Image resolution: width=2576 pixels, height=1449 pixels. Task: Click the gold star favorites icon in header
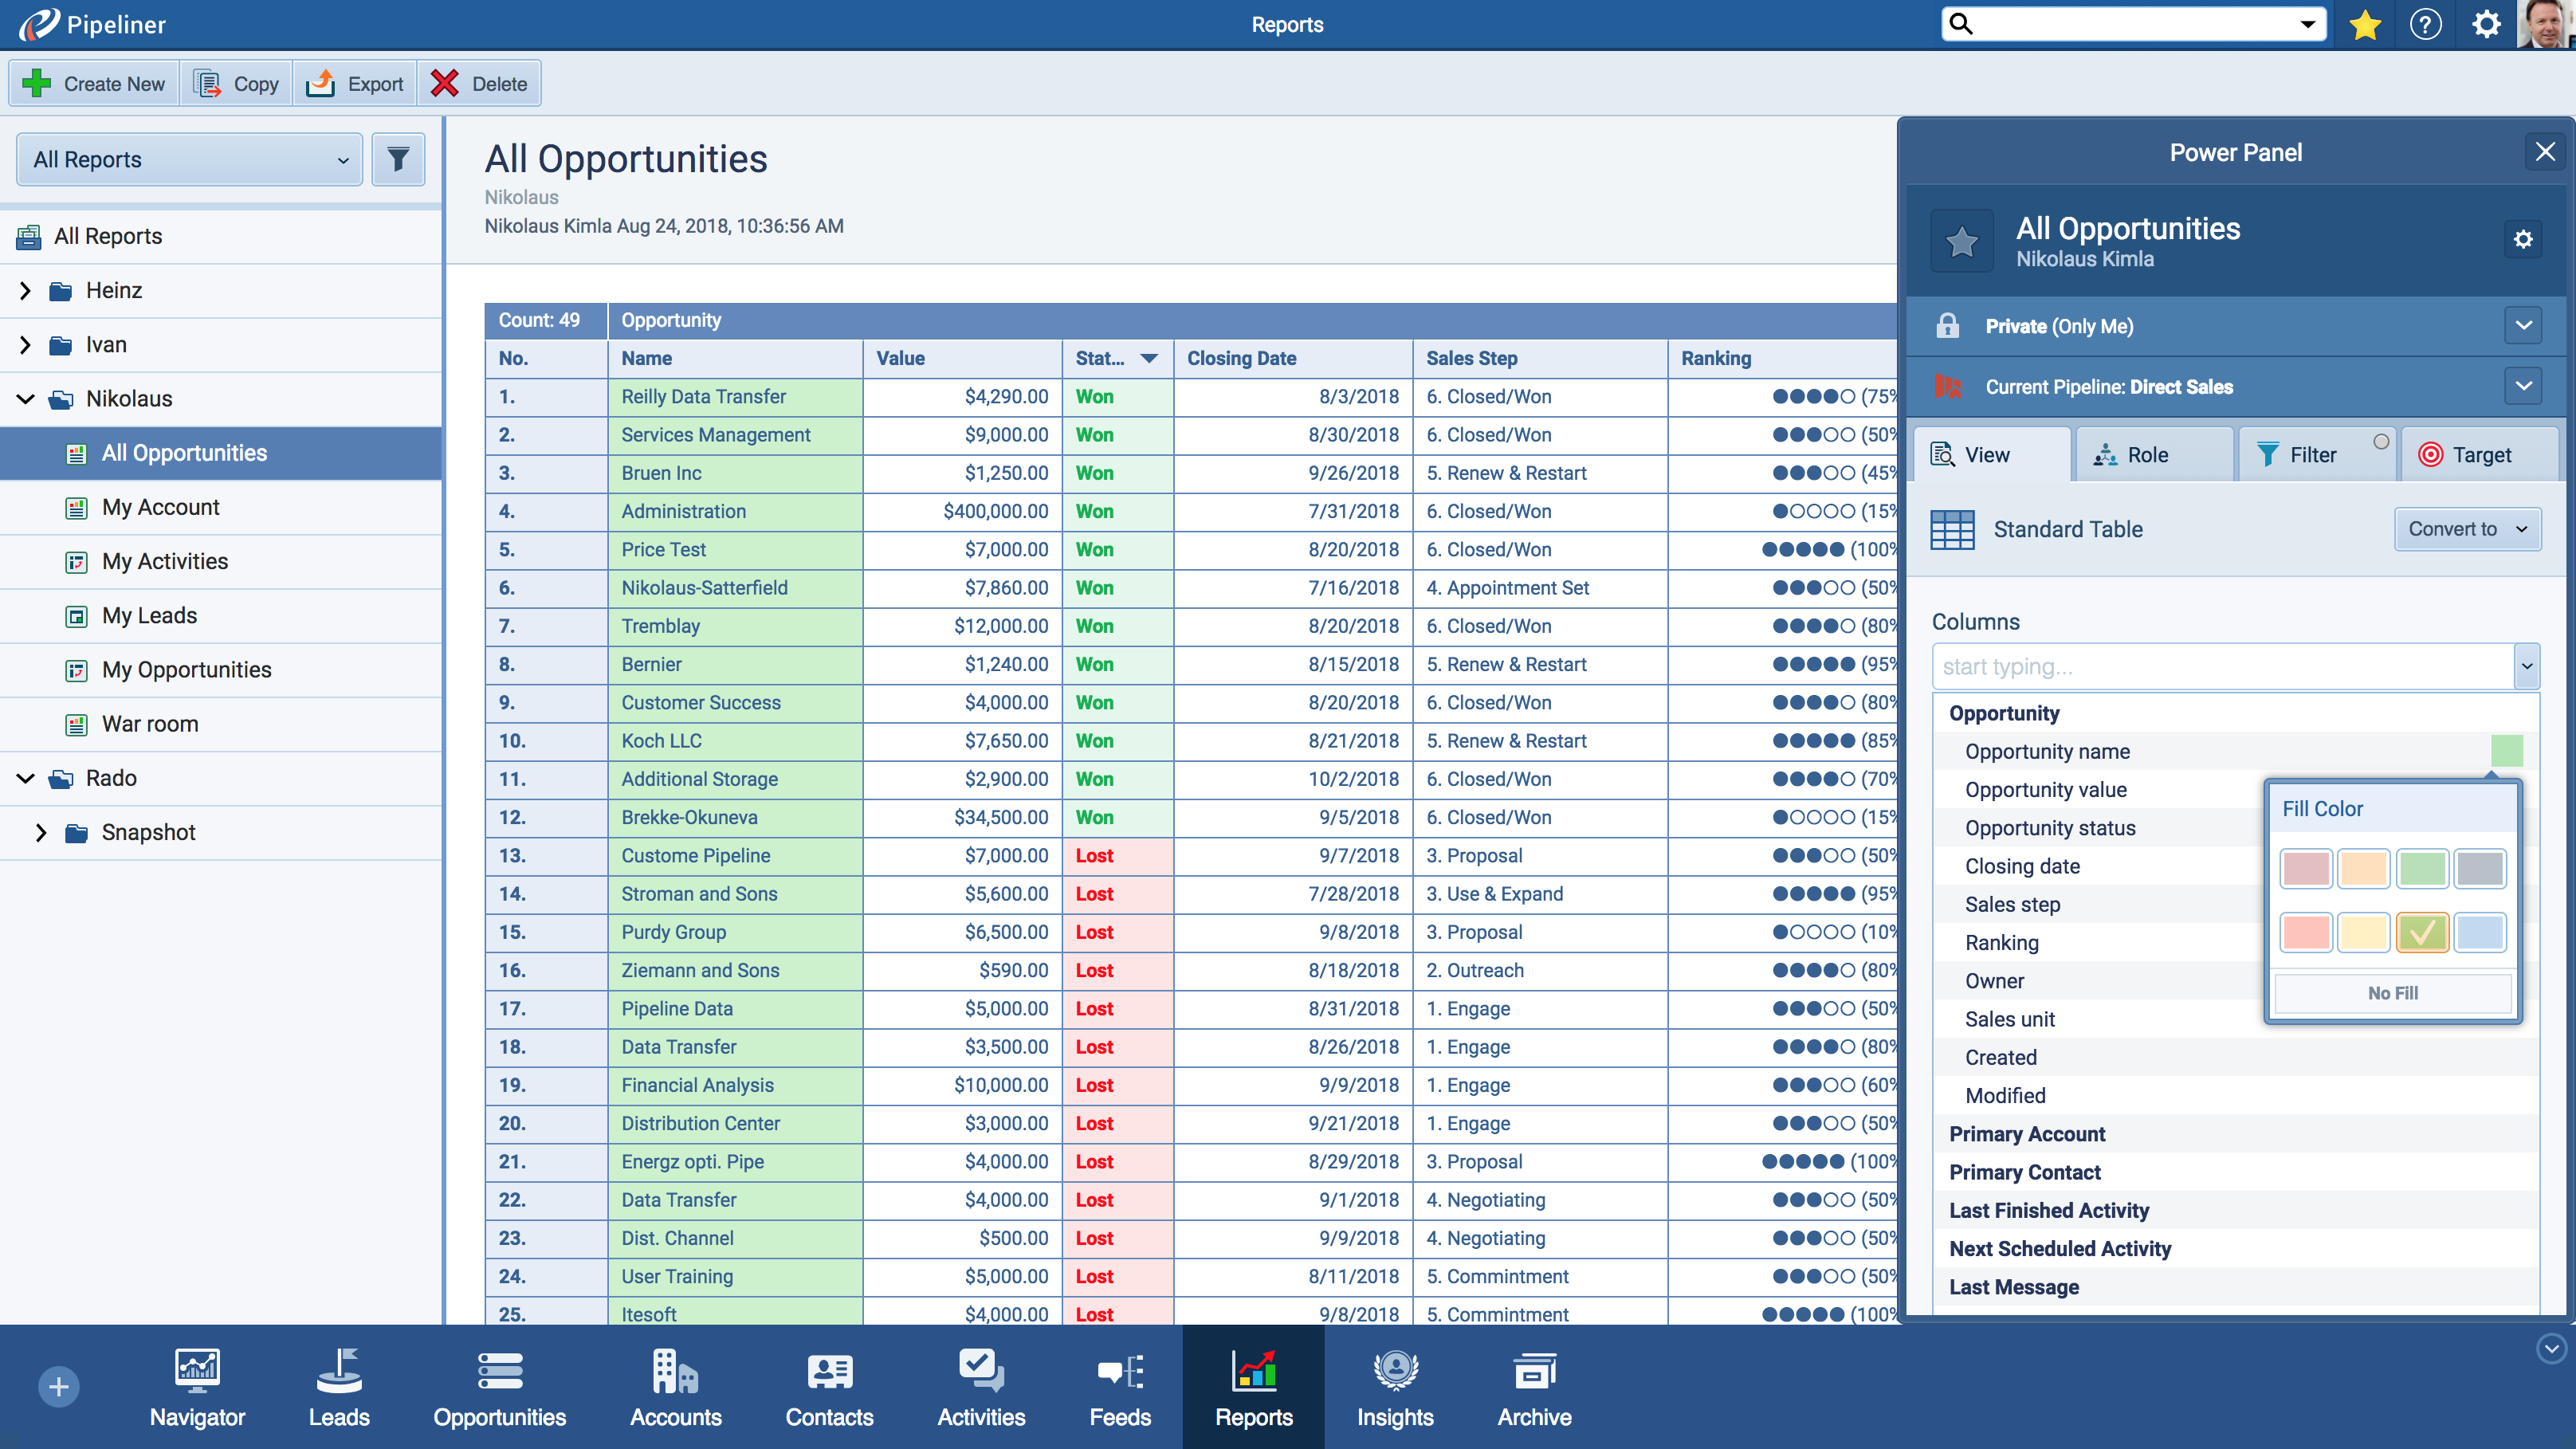tap(2364, 24)
